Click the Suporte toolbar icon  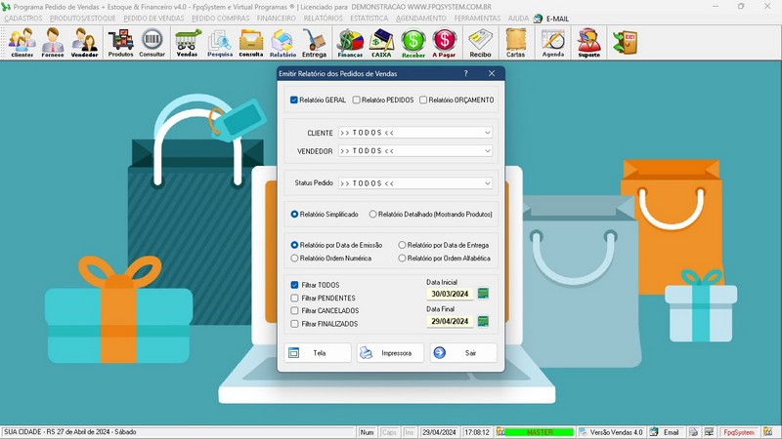589,43
